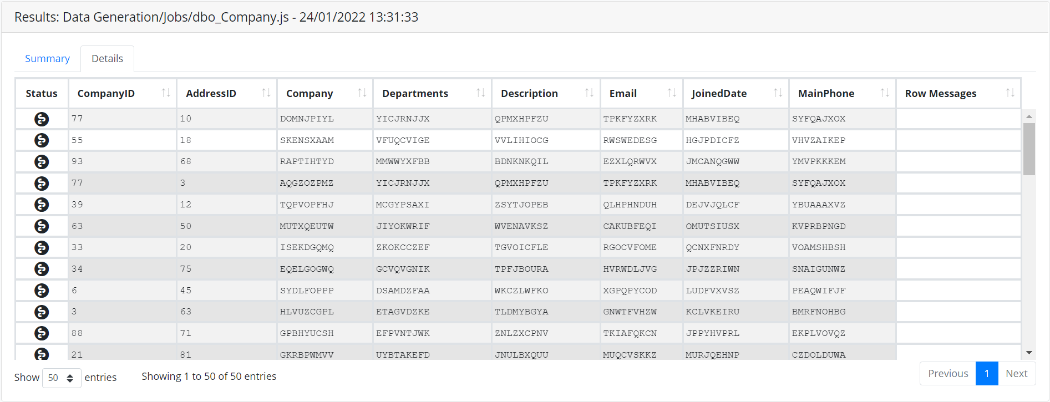The height and width of the screenshot is (402, 1050).
Task: Select the Details tab
Action: 107,59
